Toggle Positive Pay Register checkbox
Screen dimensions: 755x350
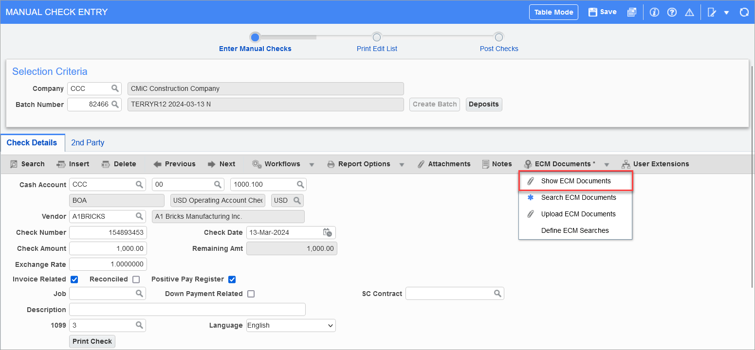pyautogui.click(x=232, y=280)
